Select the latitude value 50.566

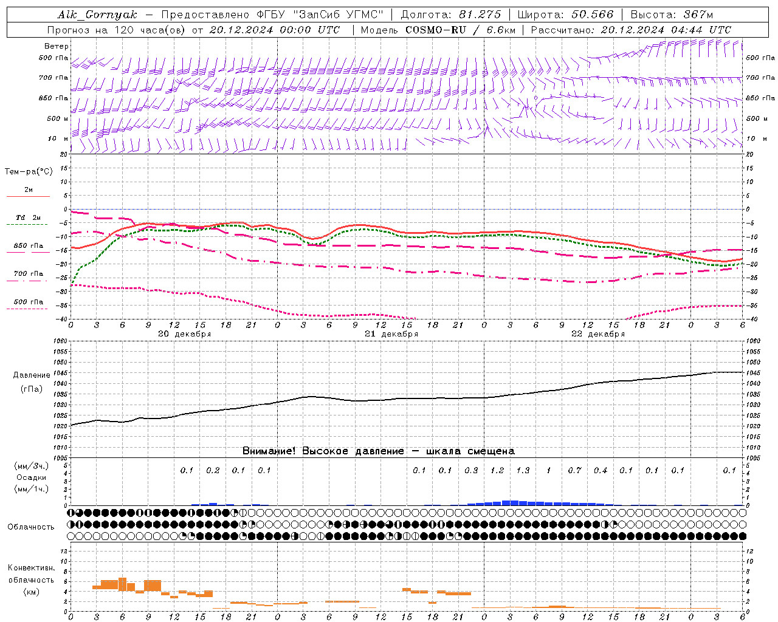(x=593, y=15)
